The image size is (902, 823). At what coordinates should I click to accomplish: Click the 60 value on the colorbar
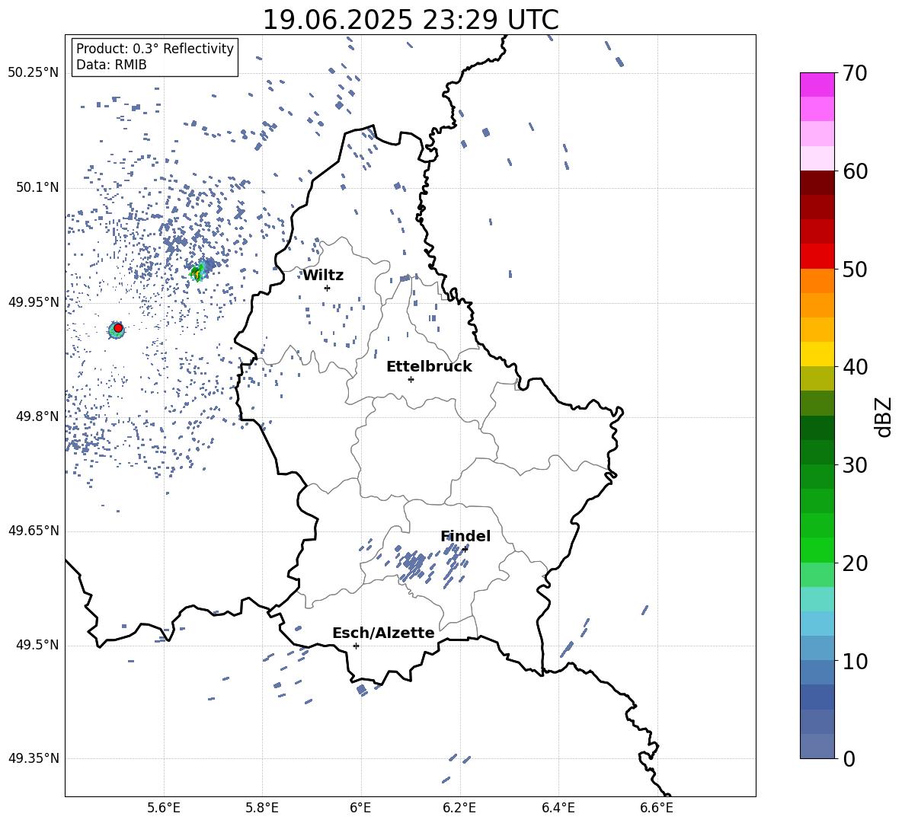(856, 171)
